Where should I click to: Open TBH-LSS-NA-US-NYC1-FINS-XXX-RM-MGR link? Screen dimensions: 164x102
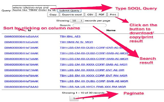[x=93, y=87]
